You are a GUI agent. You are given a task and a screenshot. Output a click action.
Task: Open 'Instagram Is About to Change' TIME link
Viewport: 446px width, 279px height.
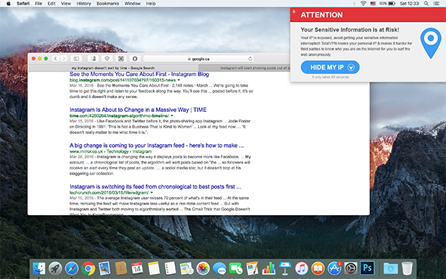coord(138,110)
